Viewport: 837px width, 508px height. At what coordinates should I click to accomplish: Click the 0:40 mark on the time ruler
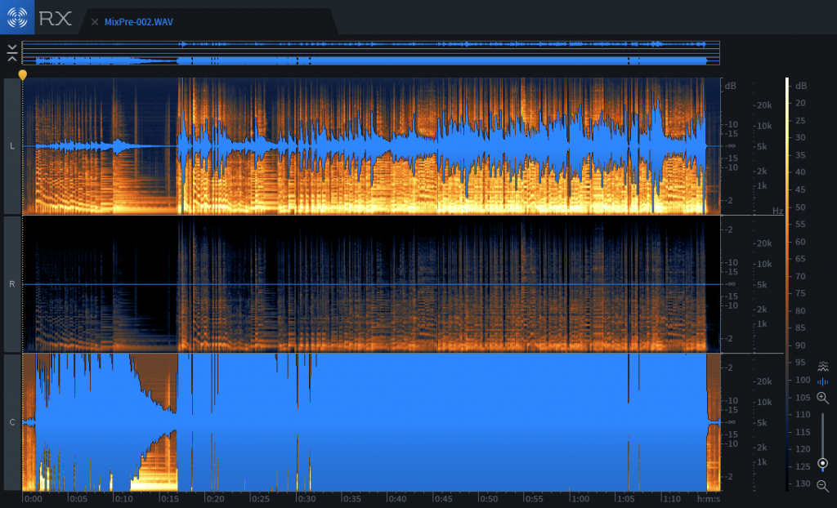pyautogui.click(x=398, y=499)
